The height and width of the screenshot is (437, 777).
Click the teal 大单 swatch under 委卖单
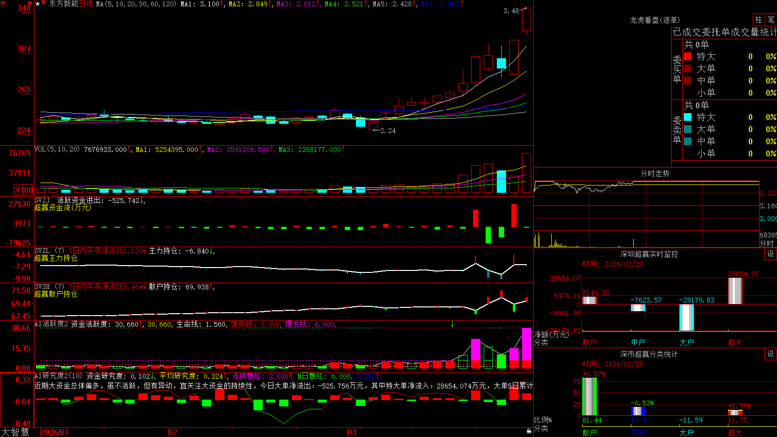click(688, 129)
